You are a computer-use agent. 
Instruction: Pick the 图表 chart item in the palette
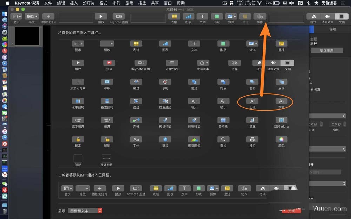click(x=165, y=43)
